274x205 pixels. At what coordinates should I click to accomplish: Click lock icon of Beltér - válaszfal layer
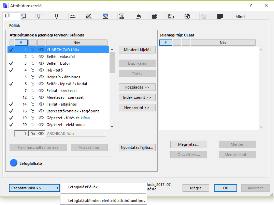32,57
